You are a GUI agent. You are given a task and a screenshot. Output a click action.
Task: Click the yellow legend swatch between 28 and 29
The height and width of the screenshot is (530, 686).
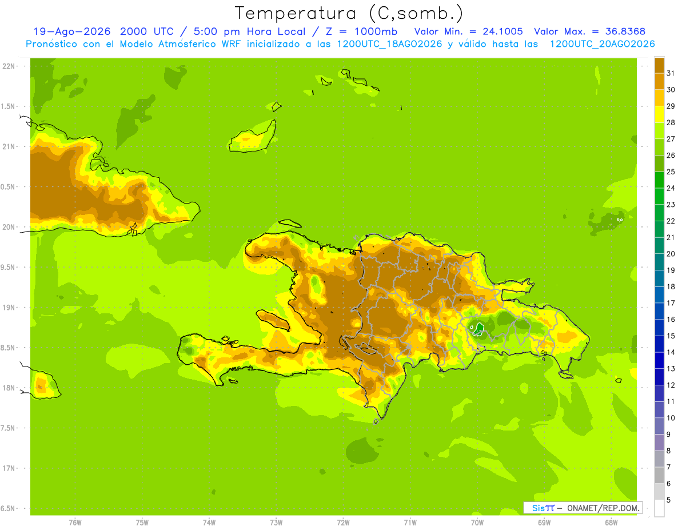[x=659, y=114]
